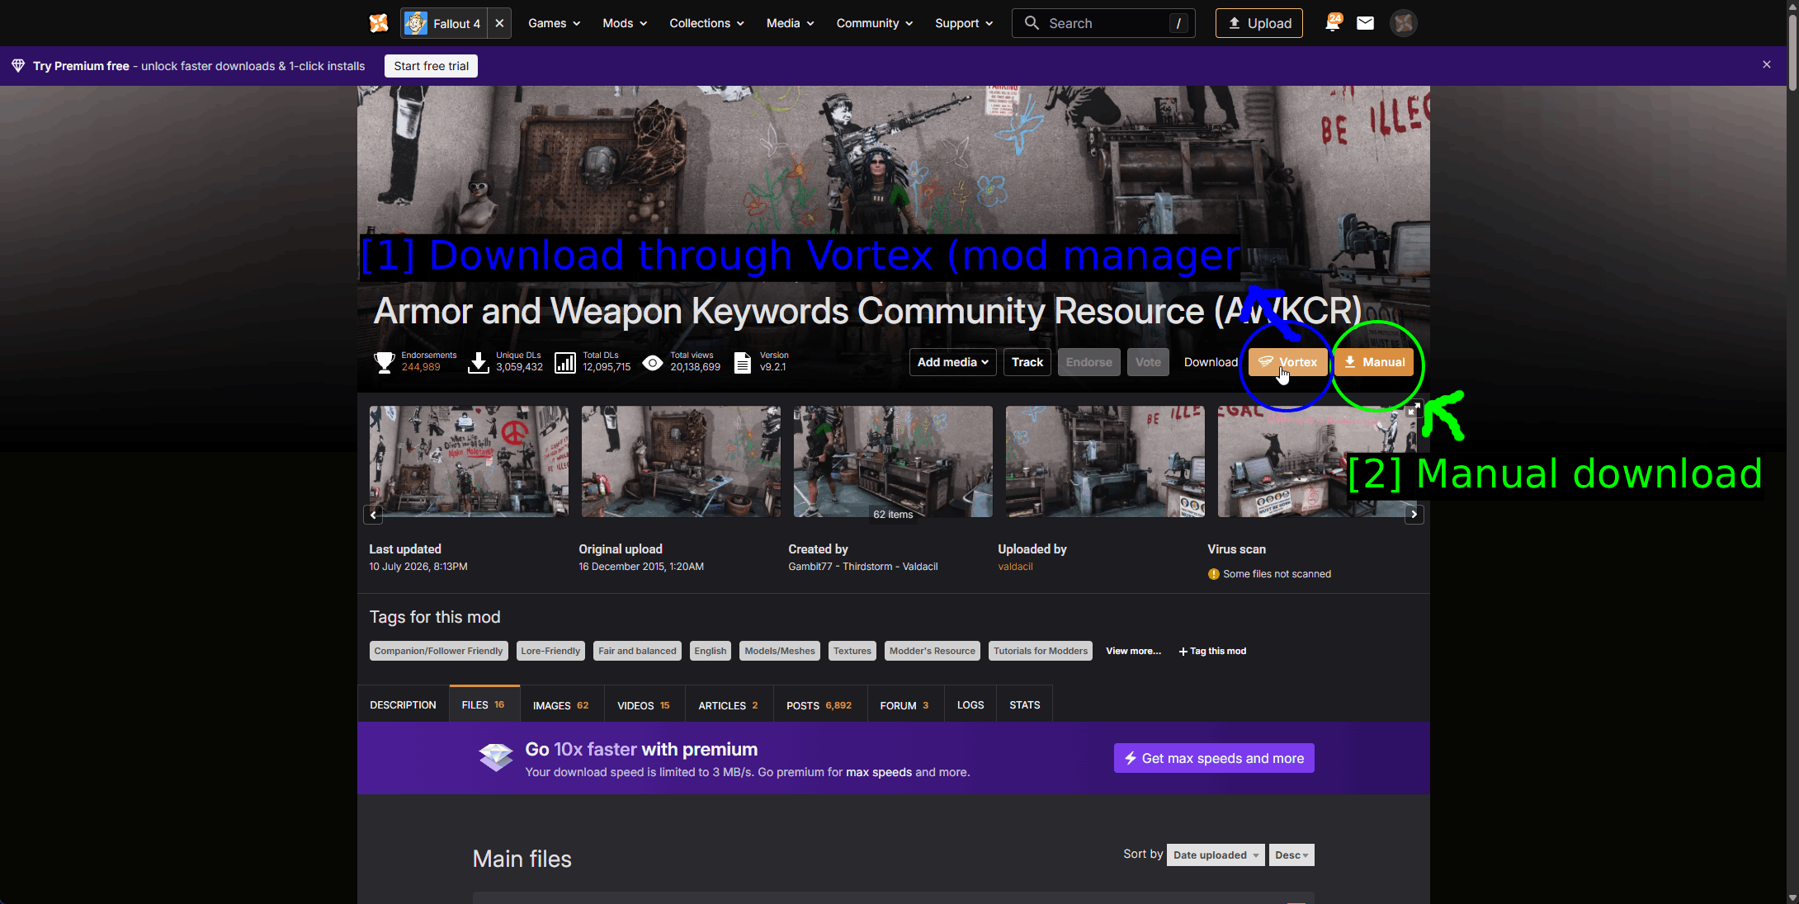Open the Nexus Mods home logo
Image resolution: width=1799 pixels, height=904 pixels.
(x=379, y=23)
